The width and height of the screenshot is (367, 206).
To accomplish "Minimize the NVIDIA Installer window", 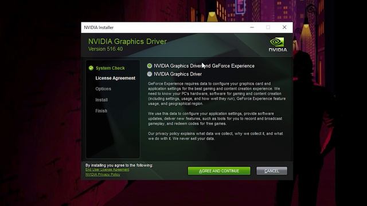I will click(x=252, y=27).
